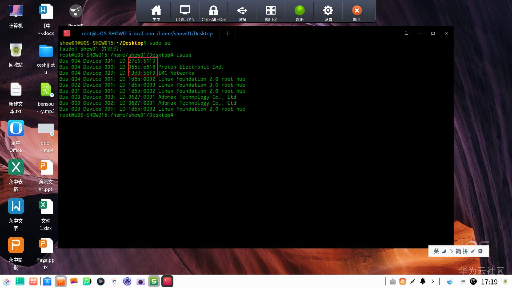Open input method settings gear
Image resolution: width=512 pixels, height=288 pixels.
[480, 251]
